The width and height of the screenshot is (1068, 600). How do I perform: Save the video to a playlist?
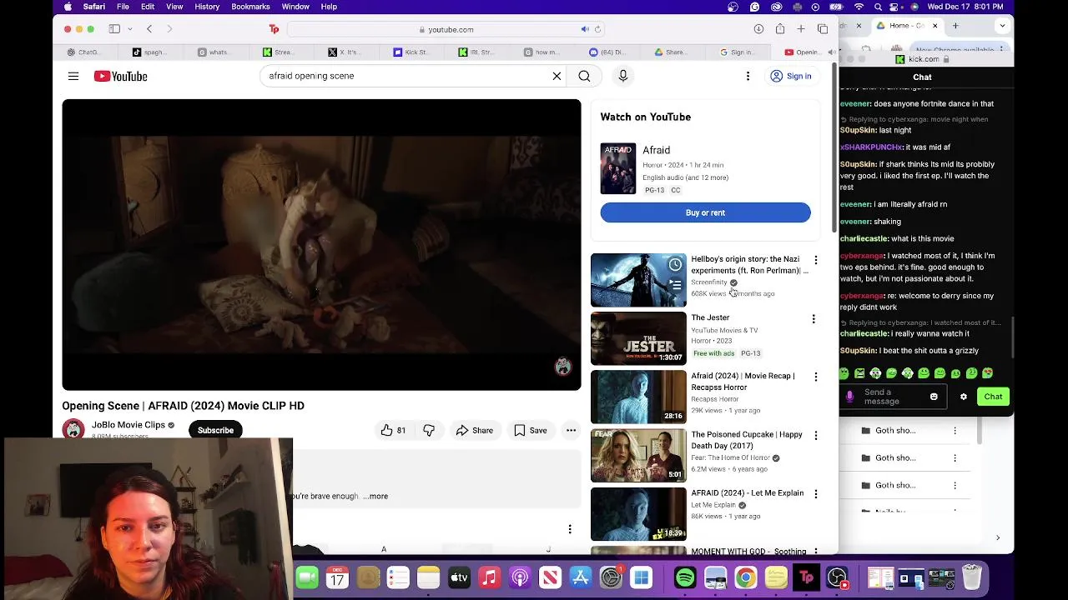tap(530, 430)
